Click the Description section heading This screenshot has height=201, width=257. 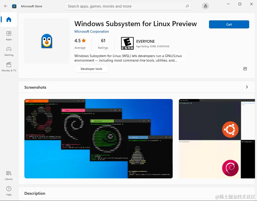(35, 193)
